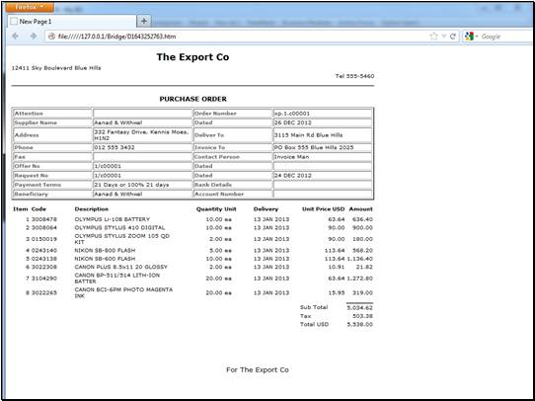Image resolution: width=535 pixels, height=401 pixels.
Task: Go back with the back arrow
Action: tap(16, 37)
